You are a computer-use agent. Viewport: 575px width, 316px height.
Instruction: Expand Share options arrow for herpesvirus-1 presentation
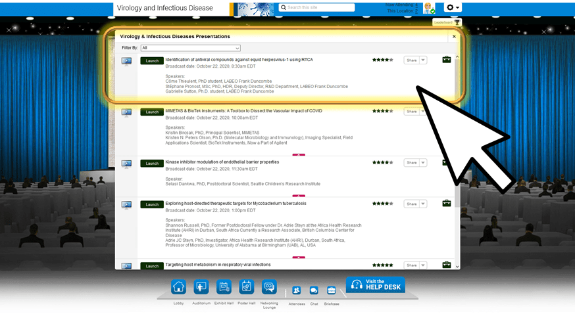(423, 60)
